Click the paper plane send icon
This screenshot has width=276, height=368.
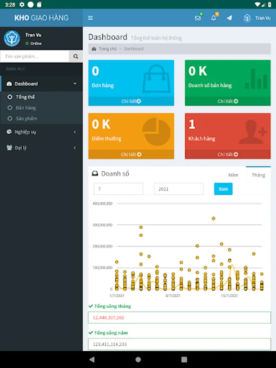click(x=229, y=18)
